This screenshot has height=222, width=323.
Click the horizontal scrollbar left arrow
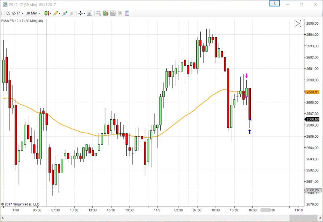coord(3,218)
